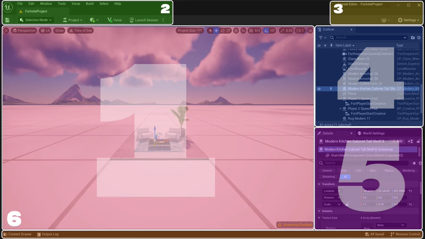
Task: Click the Outliner visibility column header eye
Action: [x=319, y=45]
